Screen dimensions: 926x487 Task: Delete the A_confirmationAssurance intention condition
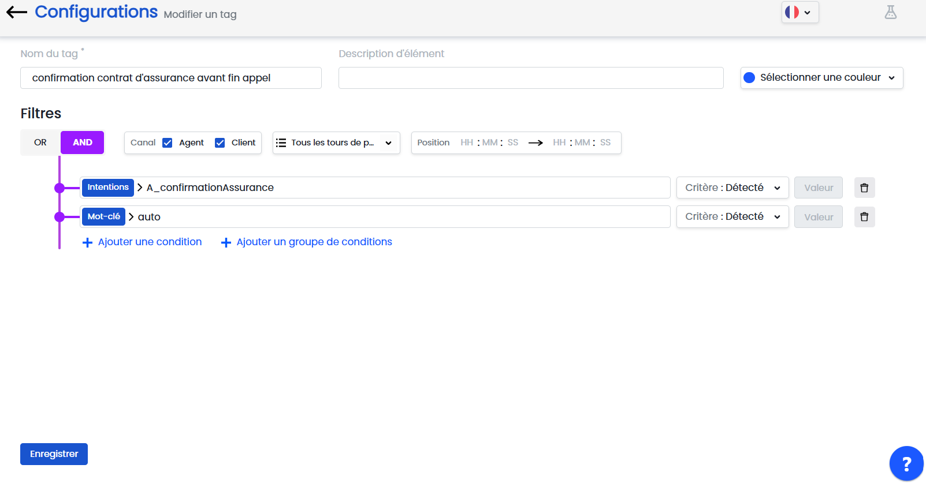[864, 188]
